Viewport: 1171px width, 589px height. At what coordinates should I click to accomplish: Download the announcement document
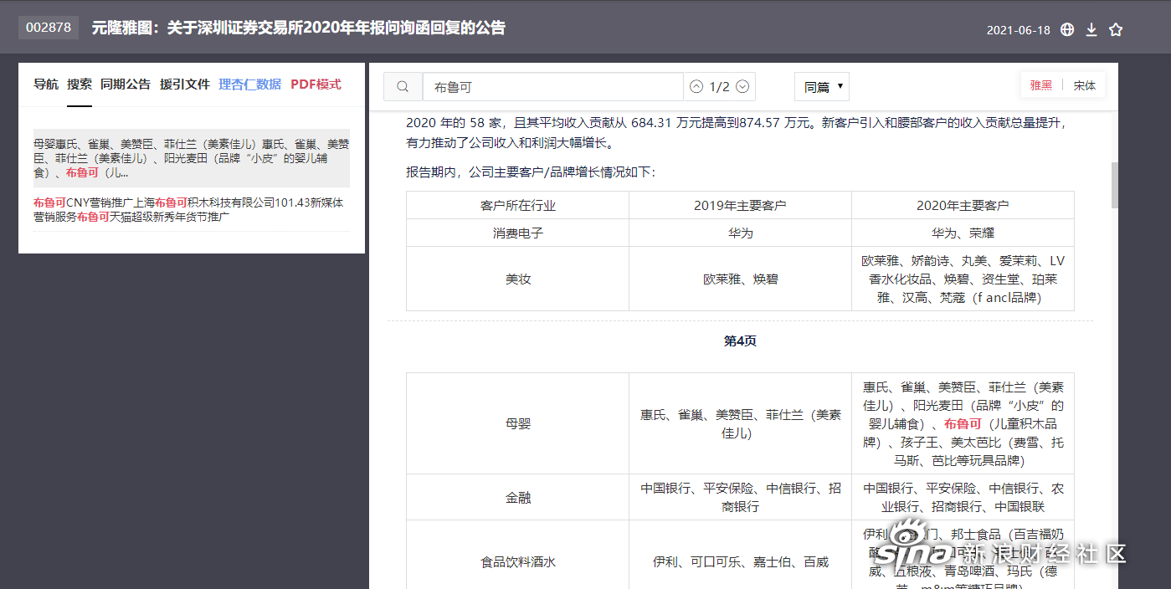(x=1091, y=29)
